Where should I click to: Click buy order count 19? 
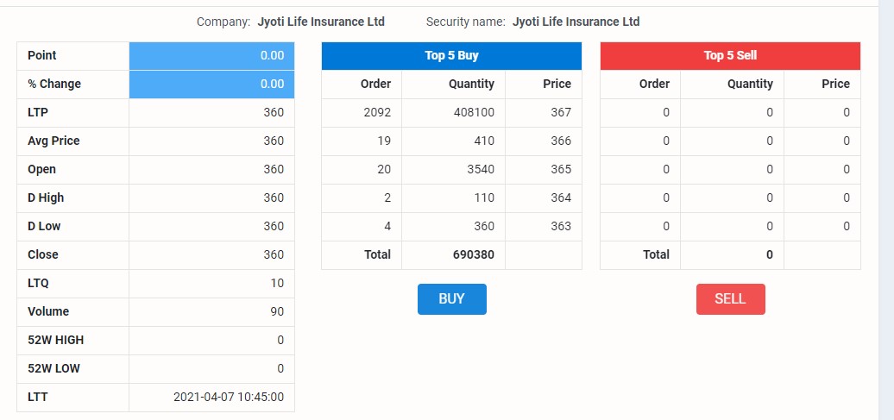[x=384, y=141]
